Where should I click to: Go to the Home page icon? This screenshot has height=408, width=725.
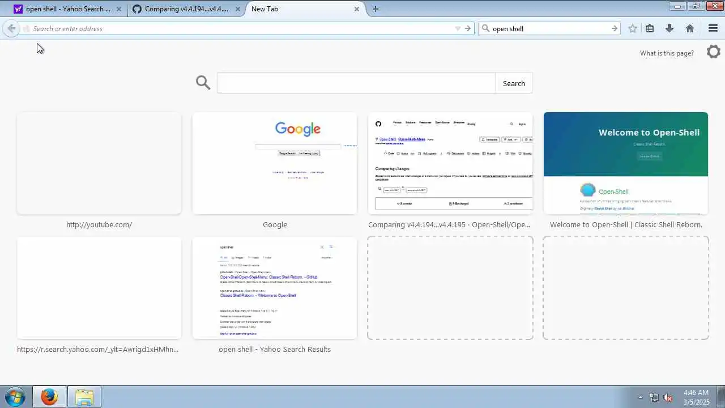click(690, 28)
